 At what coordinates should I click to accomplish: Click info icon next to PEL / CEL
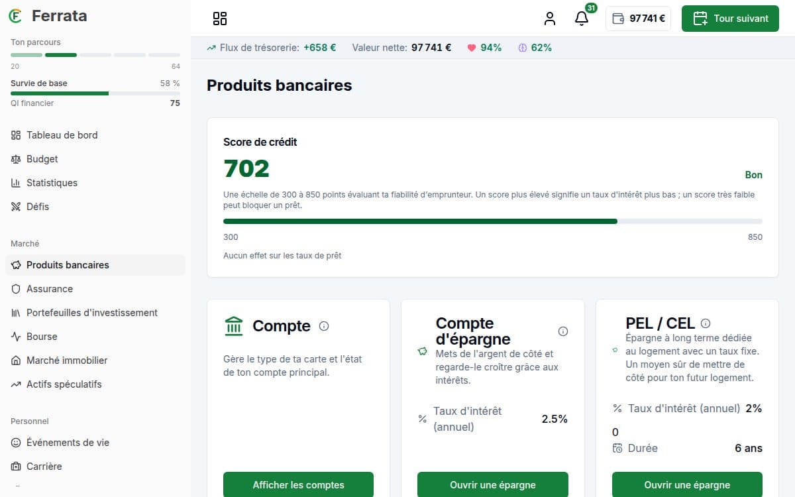(706, 323)
